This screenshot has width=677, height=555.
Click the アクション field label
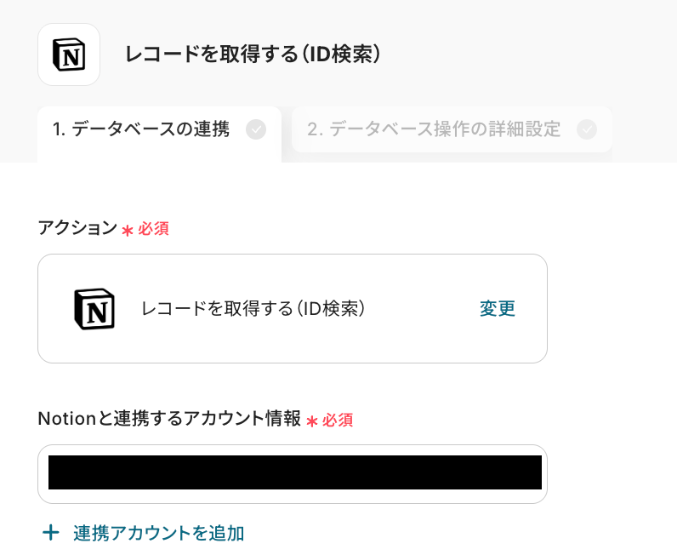[x=77, y=227]
